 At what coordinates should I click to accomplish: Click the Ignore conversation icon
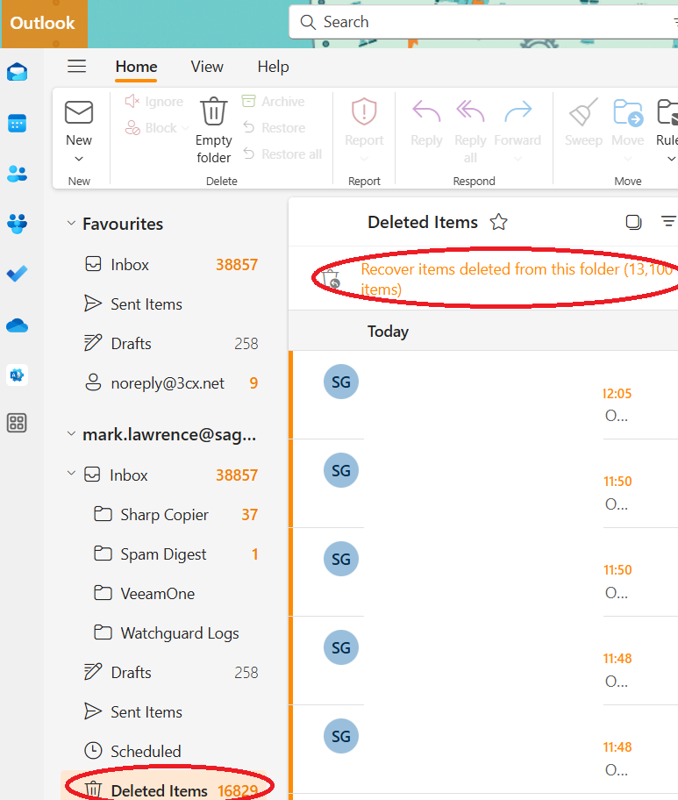tap(132, 101)
